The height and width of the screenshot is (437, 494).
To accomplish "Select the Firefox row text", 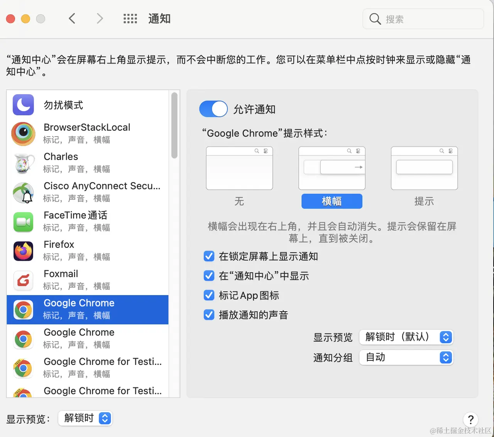I will click(x=76, y=251).
